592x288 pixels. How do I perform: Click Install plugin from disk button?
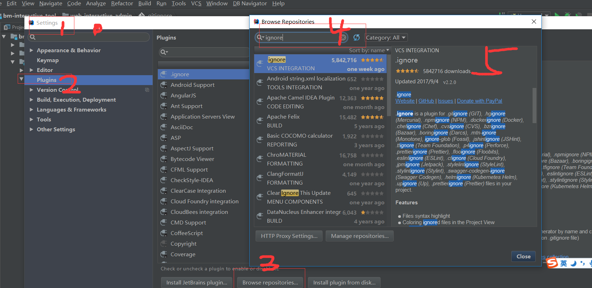344,282
